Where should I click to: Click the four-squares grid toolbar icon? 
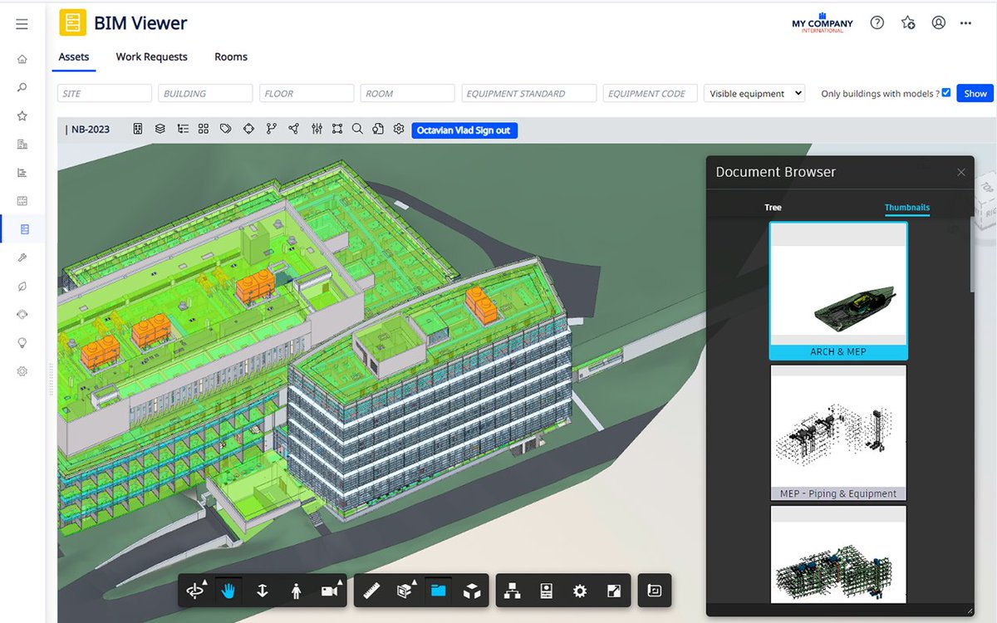click(x=204, y=130)
